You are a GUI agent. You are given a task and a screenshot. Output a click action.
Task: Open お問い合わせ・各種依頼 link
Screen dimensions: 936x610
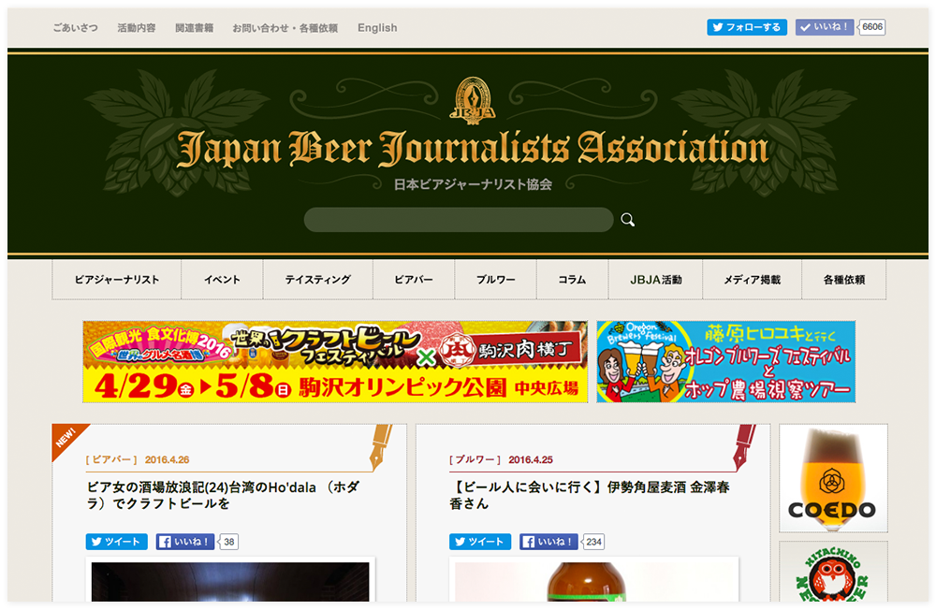coord(285,28)
